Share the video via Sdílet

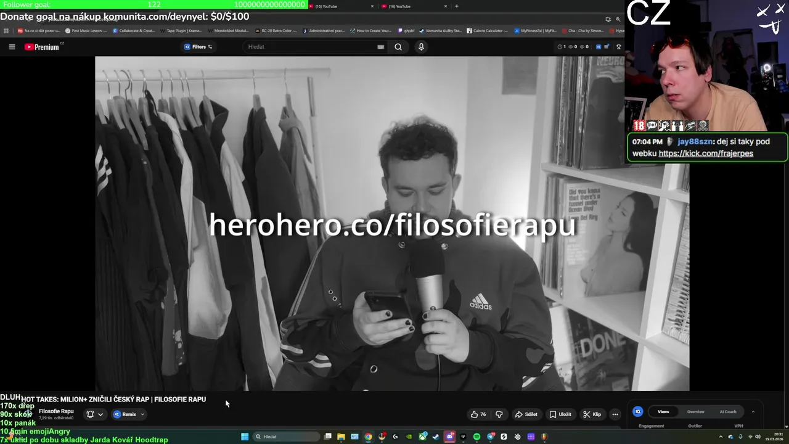point(526,414)
